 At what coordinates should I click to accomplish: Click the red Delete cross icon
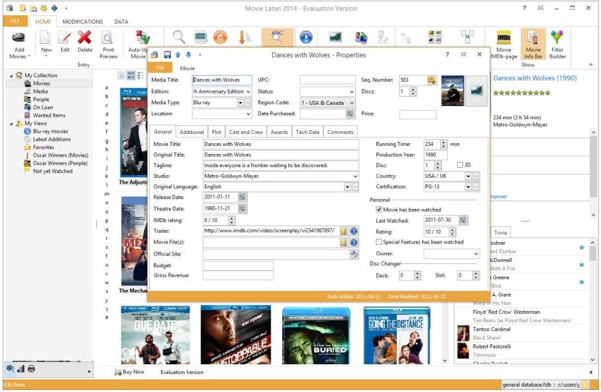(x=84, y=38)
